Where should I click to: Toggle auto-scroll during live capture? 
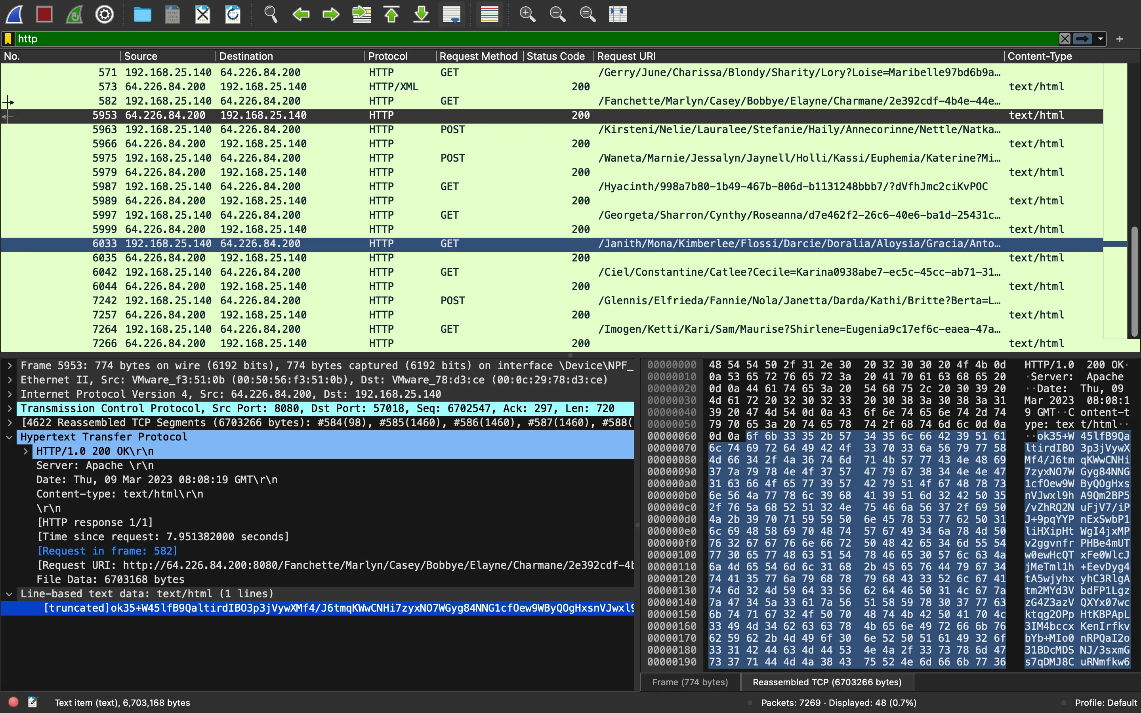[x=452, y=14]
